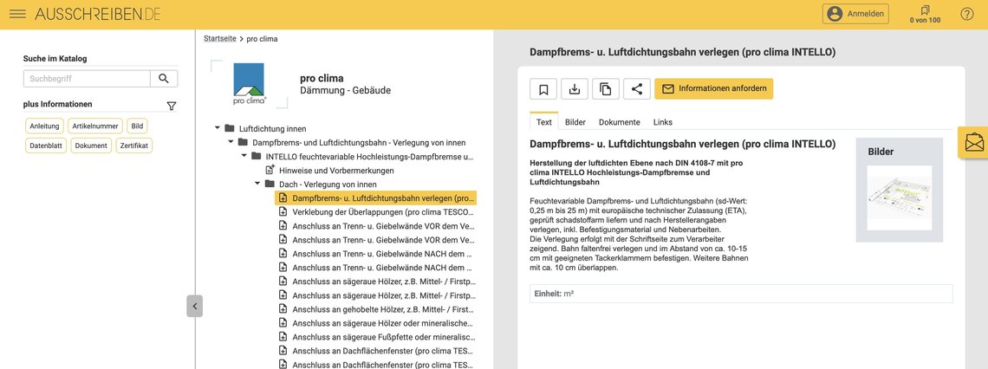This screenshot has width=988, height=369.
Task: Open the yellow envelope side tab
Action: [x=973, y=142]
